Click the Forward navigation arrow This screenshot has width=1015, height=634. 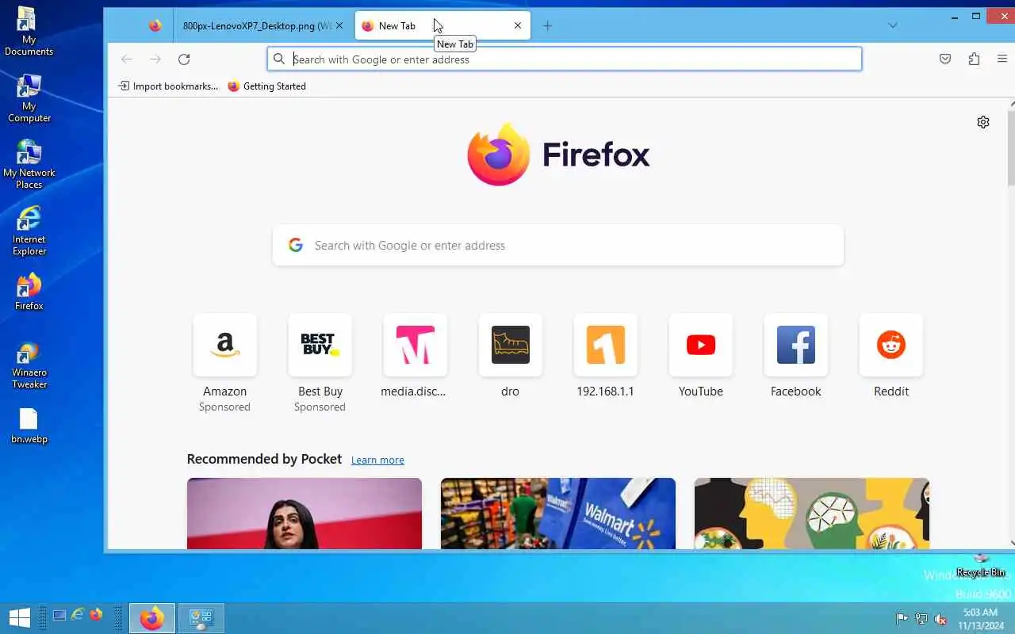(x=155, y=59)
